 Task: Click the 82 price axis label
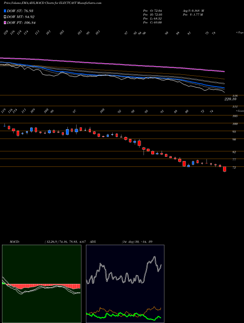coord(234,152)
